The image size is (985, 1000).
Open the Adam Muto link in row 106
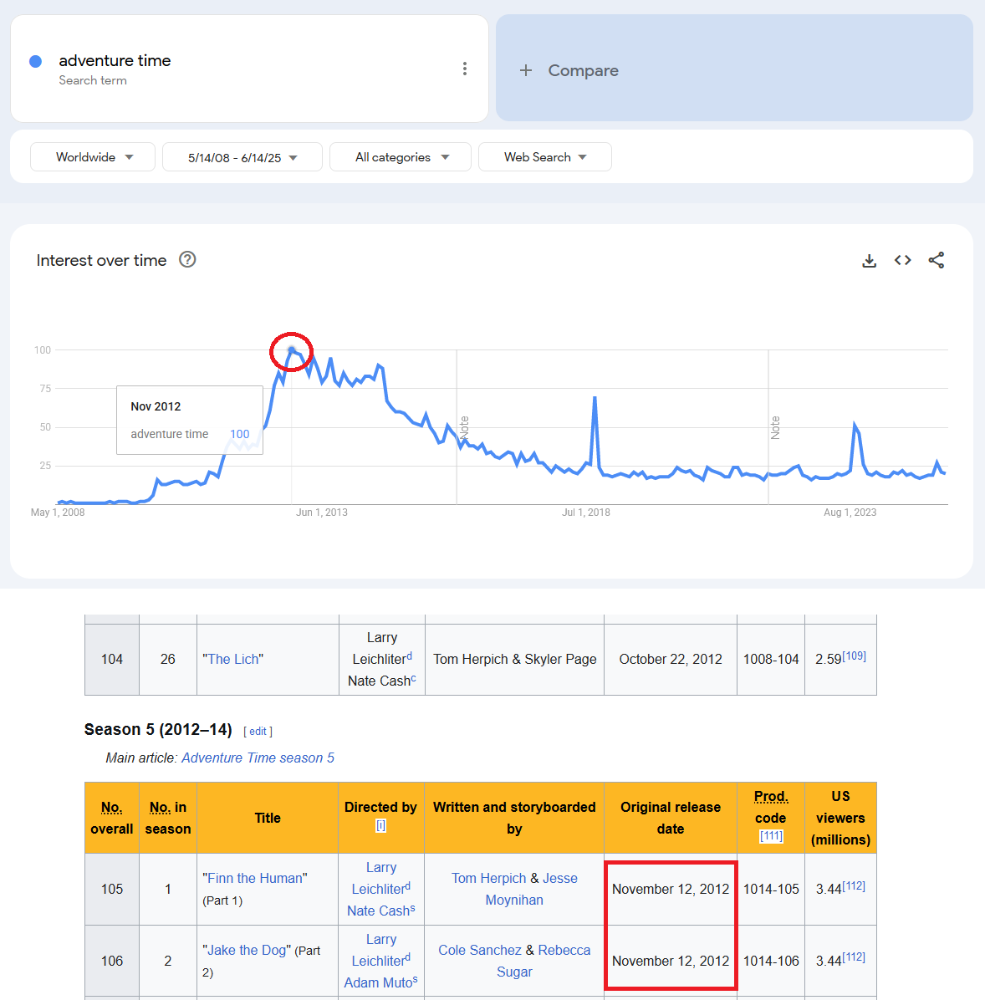(x=378, y=982)
